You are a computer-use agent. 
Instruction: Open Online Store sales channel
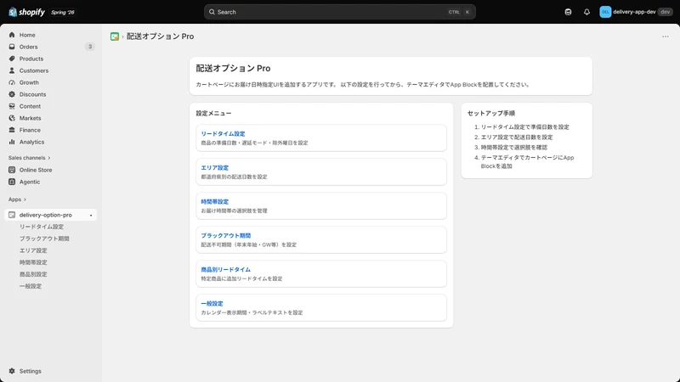pyautogui.click(x=36, y=170)
